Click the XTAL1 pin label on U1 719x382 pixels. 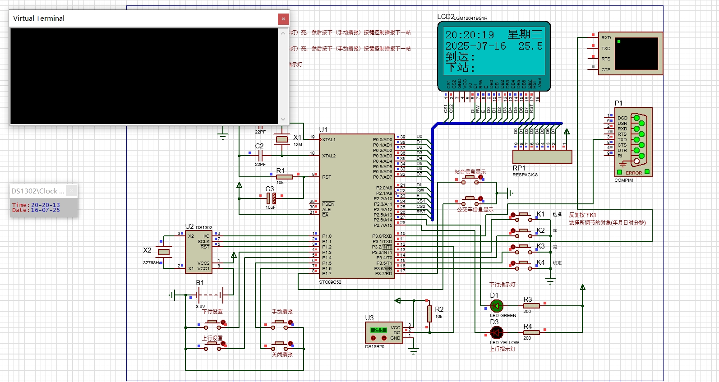click(x=329, y=140)
